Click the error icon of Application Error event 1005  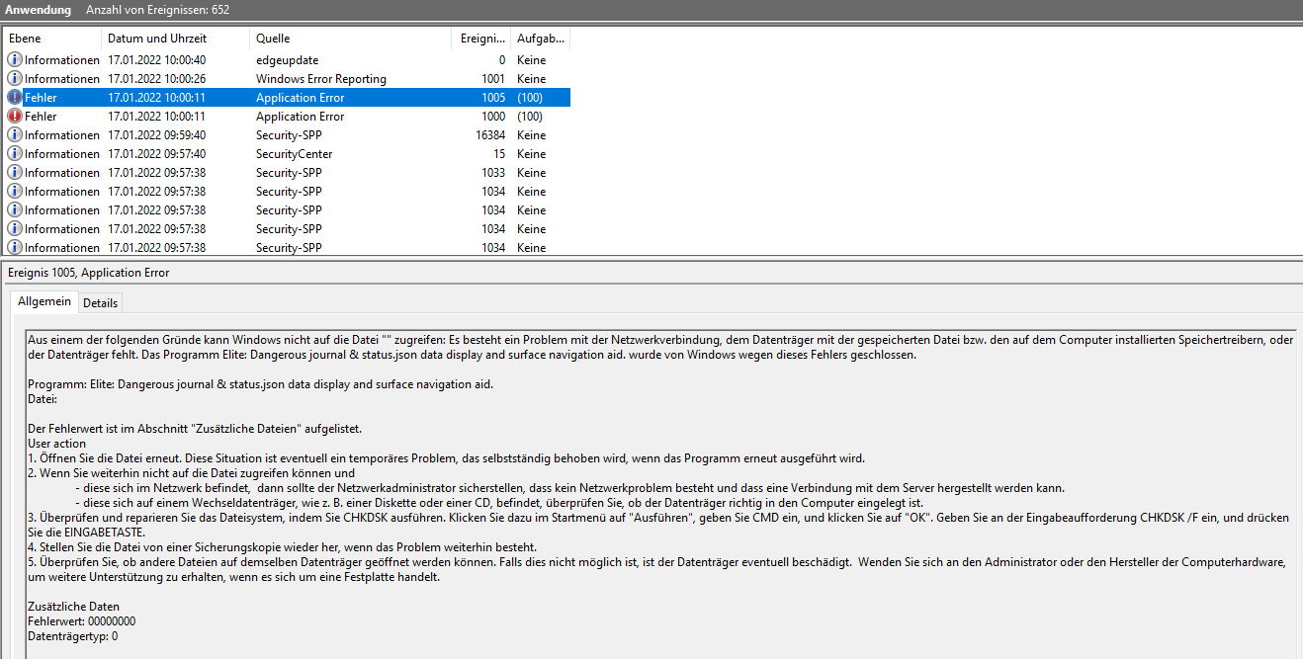(14, 98)
